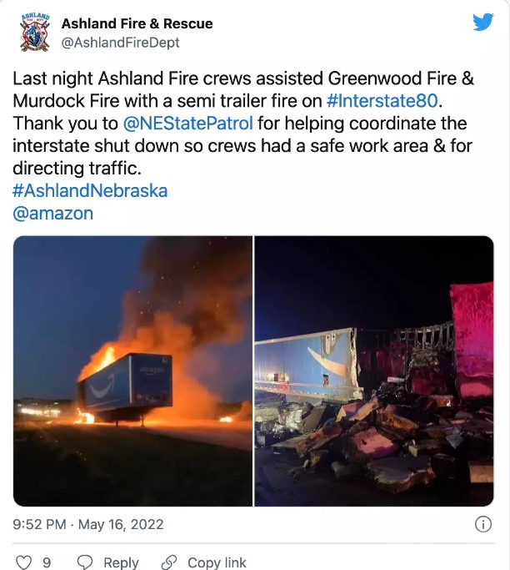510x570 pixels.
Task: Open the @amazon mention link
Action: pos(53,214)
